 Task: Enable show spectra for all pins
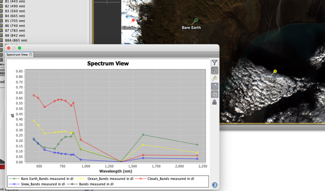point(214,86)
